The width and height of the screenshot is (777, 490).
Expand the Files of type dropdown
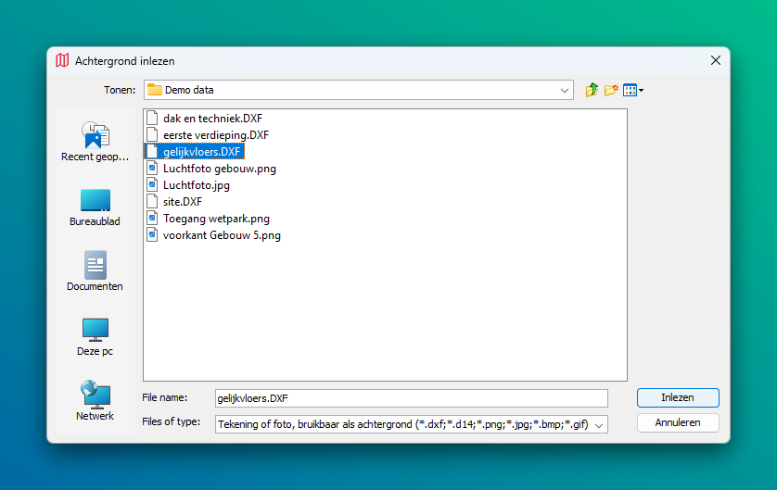click(599, 424)
